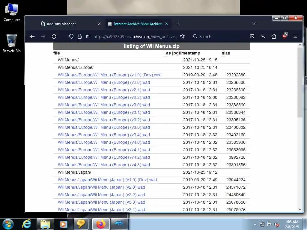Click the page vertical scrollbar thumb

coord(300,82)
